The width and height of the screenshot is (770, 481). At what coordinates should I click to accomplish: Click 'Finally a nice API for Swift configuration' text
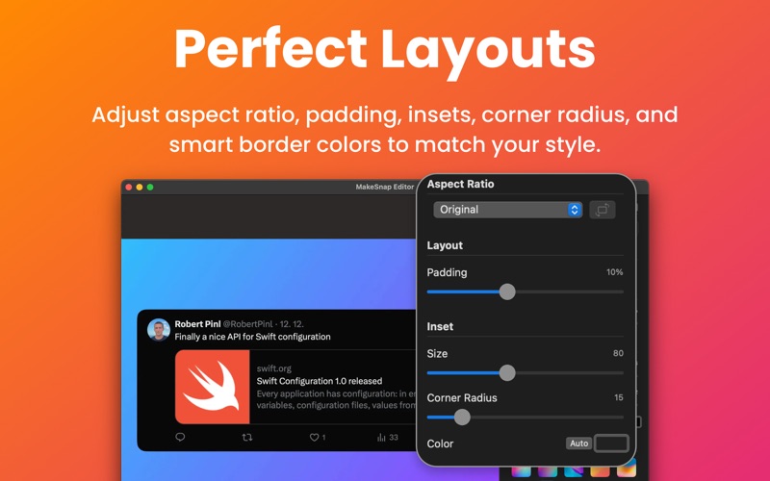pos(252,337)
